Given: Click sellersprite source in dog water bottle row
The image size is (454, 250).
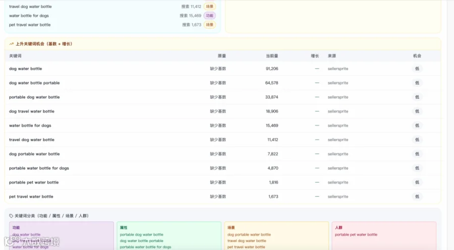Looking at the screenshot, I should (338, 69).
